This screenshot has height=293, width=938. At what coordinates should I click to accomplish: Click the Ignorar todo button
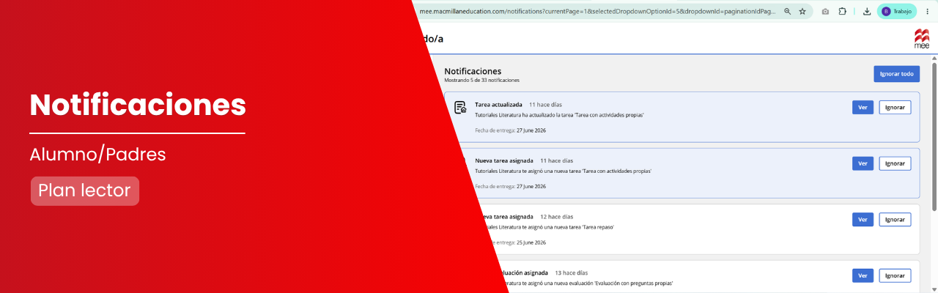click(x=896, y=74)
